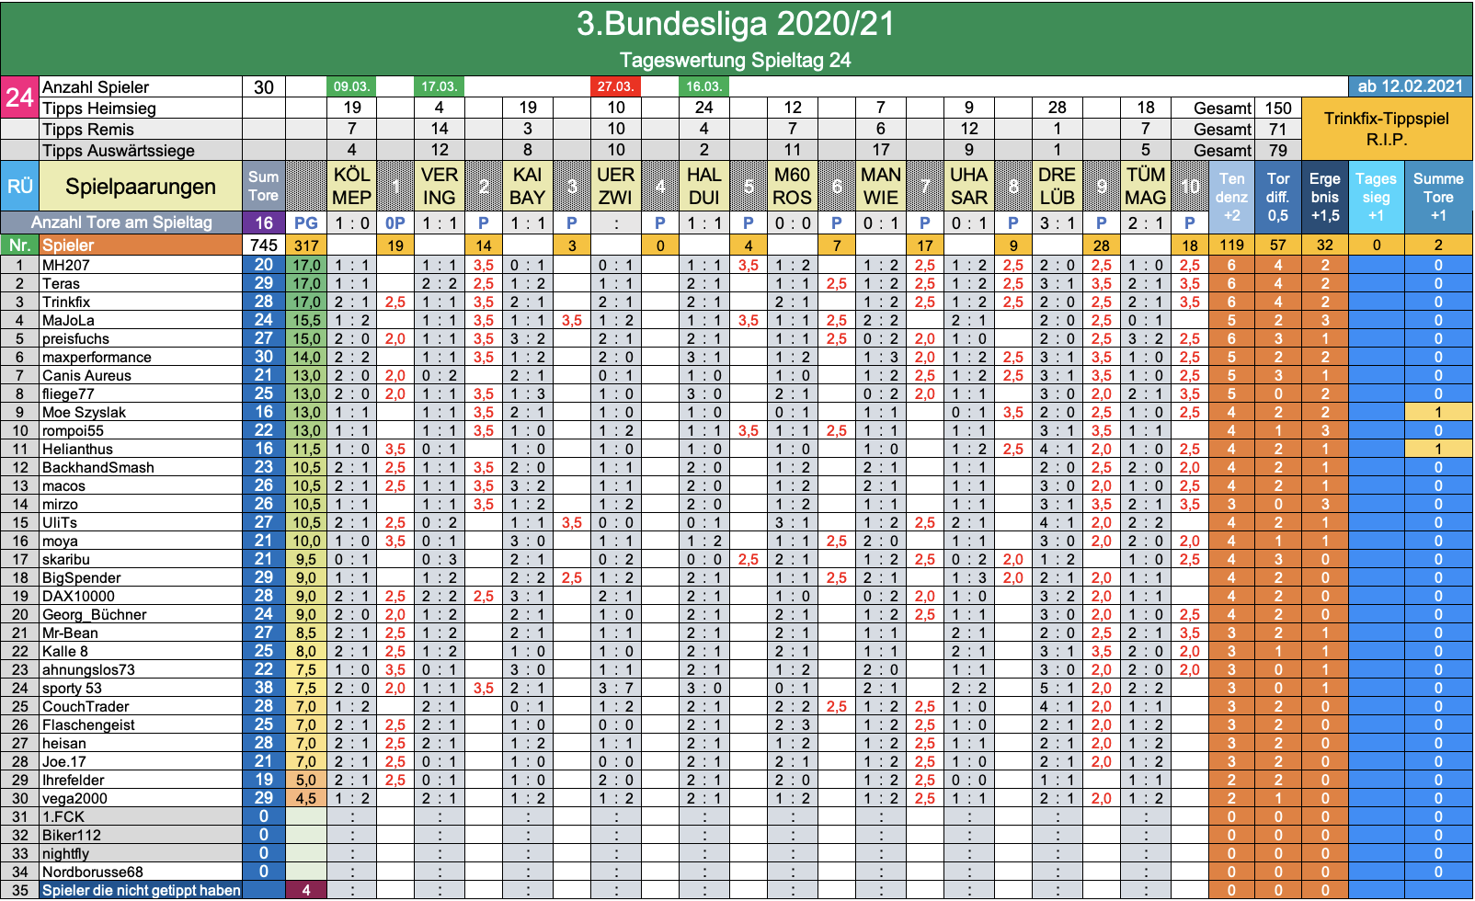
Task: Click the green date cell '17.03.'
Action: tap(440, 86)
